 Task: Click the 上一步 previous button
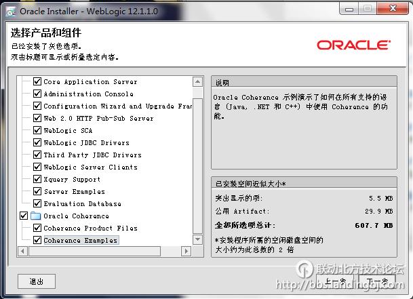tap(335, 281)
